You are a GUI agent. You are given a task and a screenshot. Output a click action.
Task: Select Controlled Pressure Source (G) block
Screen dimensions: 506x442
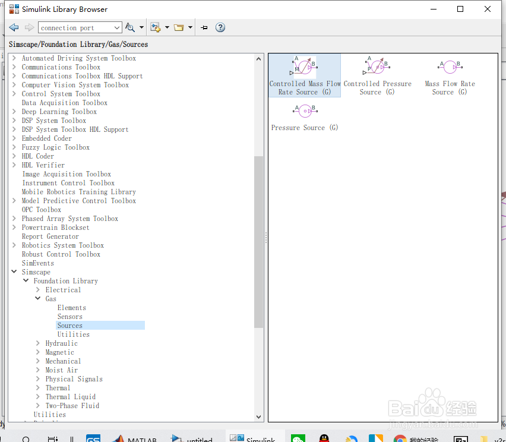pyautogui.click(x=377, y=75)
